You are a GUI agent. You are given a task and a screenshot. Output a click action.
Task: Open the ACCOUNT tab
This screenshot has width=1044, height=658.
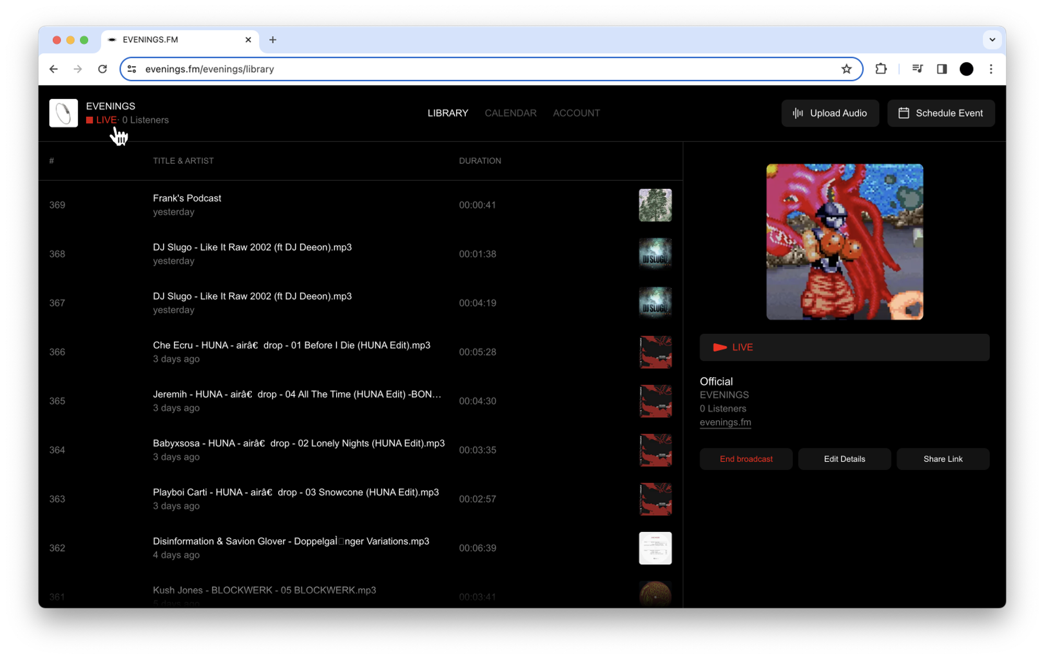576,113
